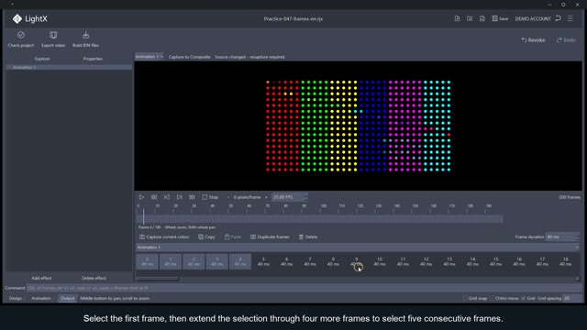Switch to the Explorer panel tab
This screenshot has width=587, height=330.
pyautogui.click(x=42, y=59)
